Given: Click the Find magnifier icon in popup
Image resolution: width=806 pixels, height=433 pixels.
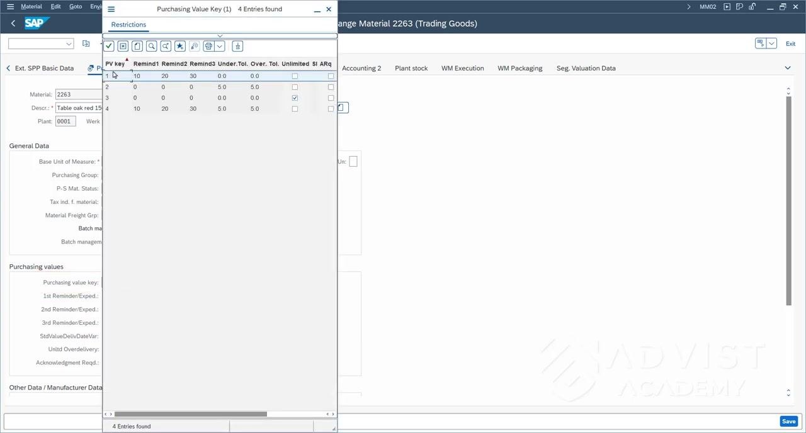Looking at the screenshot, I should 152,46.
